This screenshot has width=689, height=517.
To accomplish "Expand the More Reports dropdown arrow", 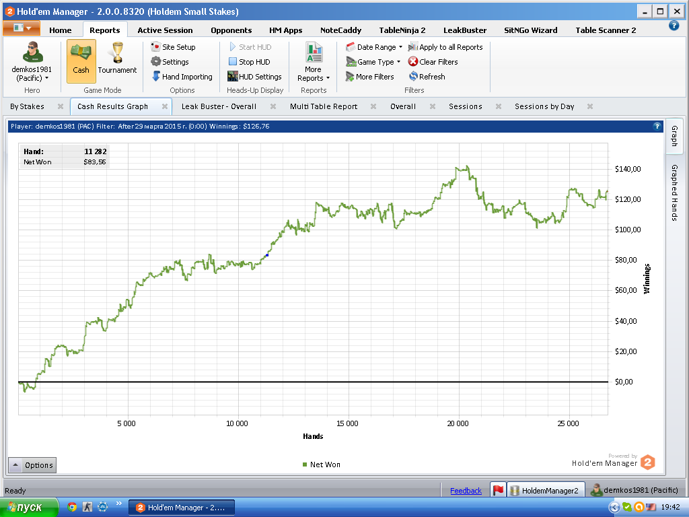I will coord(328,78).
